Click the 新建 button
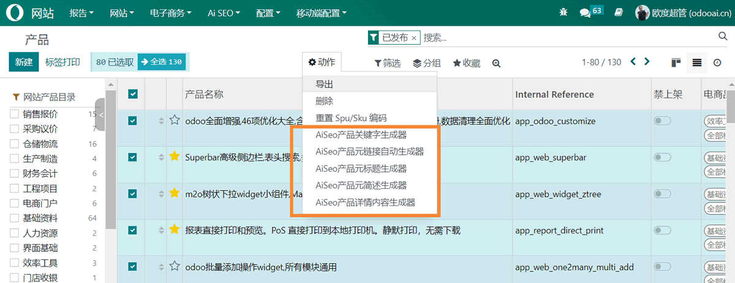Image resolution: width=735 pixels, height=283 pixels. 24,62
